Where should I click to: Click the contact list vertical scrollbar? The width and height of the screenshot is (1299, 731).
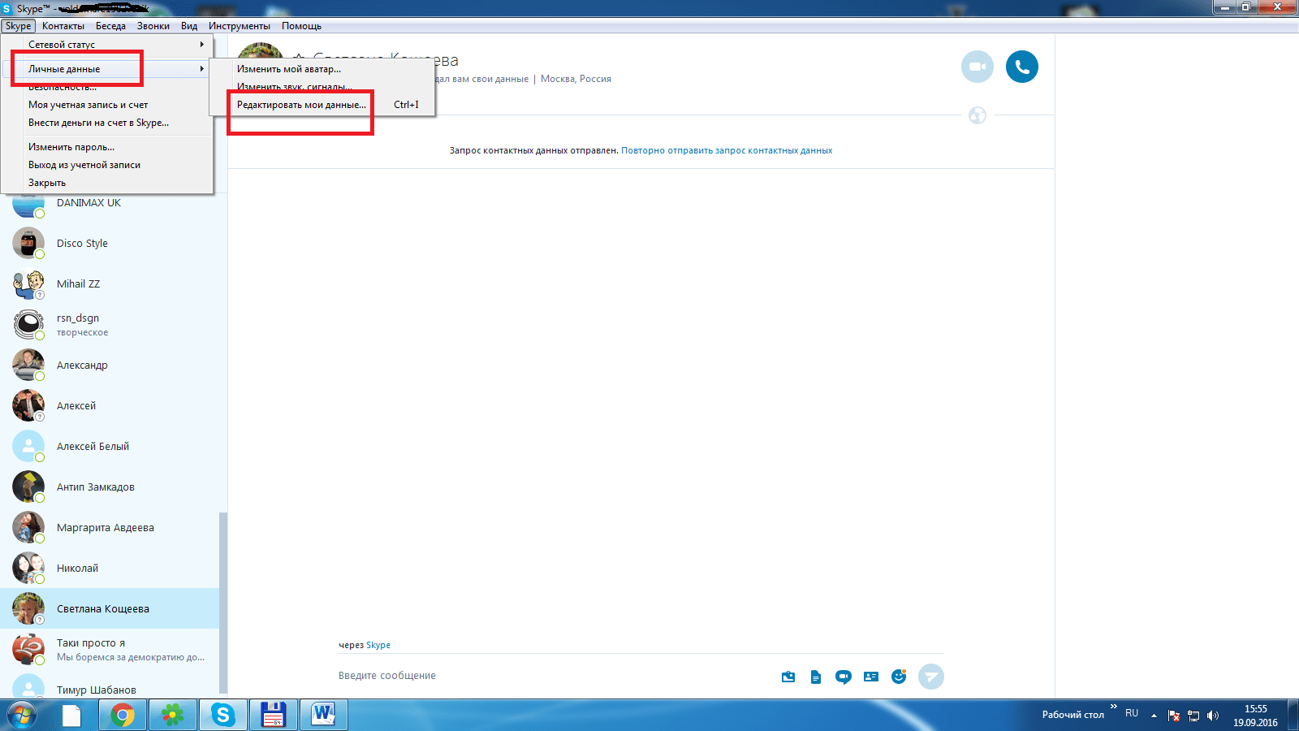pos(223,601)
